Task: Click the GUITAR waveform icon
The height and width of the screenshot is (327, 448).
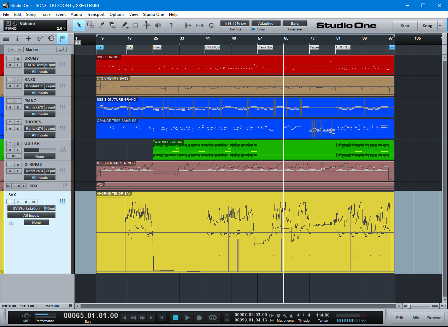Action: 63,150
